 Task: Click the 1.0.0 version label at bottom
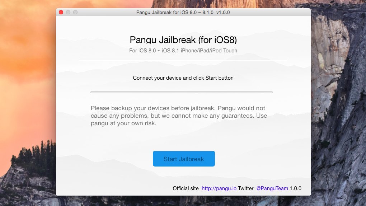click(296, 188)
